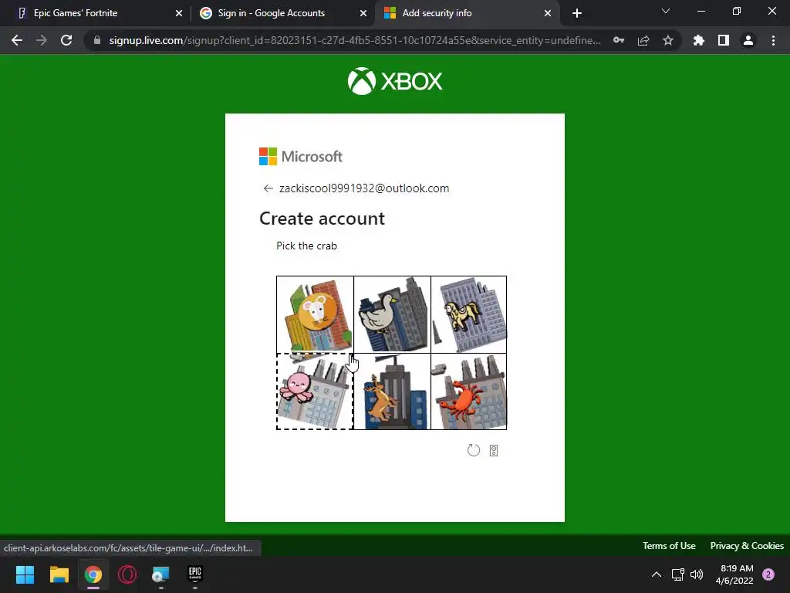Open Chrome extensions puzzle icon
Viewport: 790px width, 593px height.
699,40
